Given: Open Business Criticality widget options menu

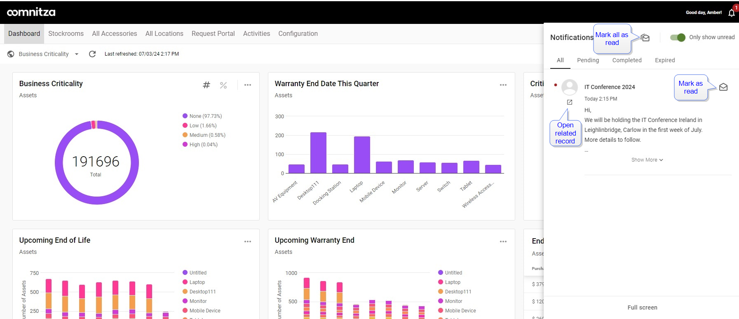Looking at the screenshot, I should (248, 85).
